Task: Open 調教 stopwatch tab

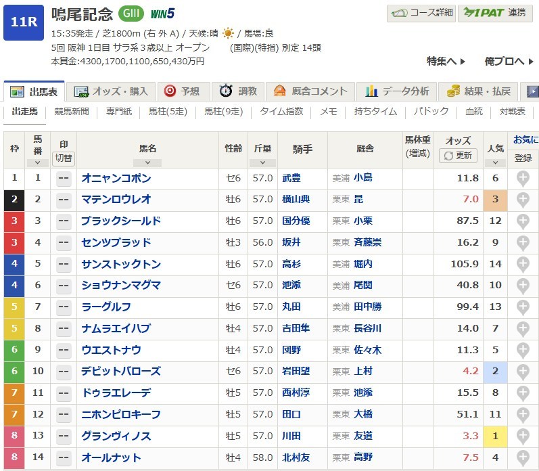Action: [x=239, y=91]
